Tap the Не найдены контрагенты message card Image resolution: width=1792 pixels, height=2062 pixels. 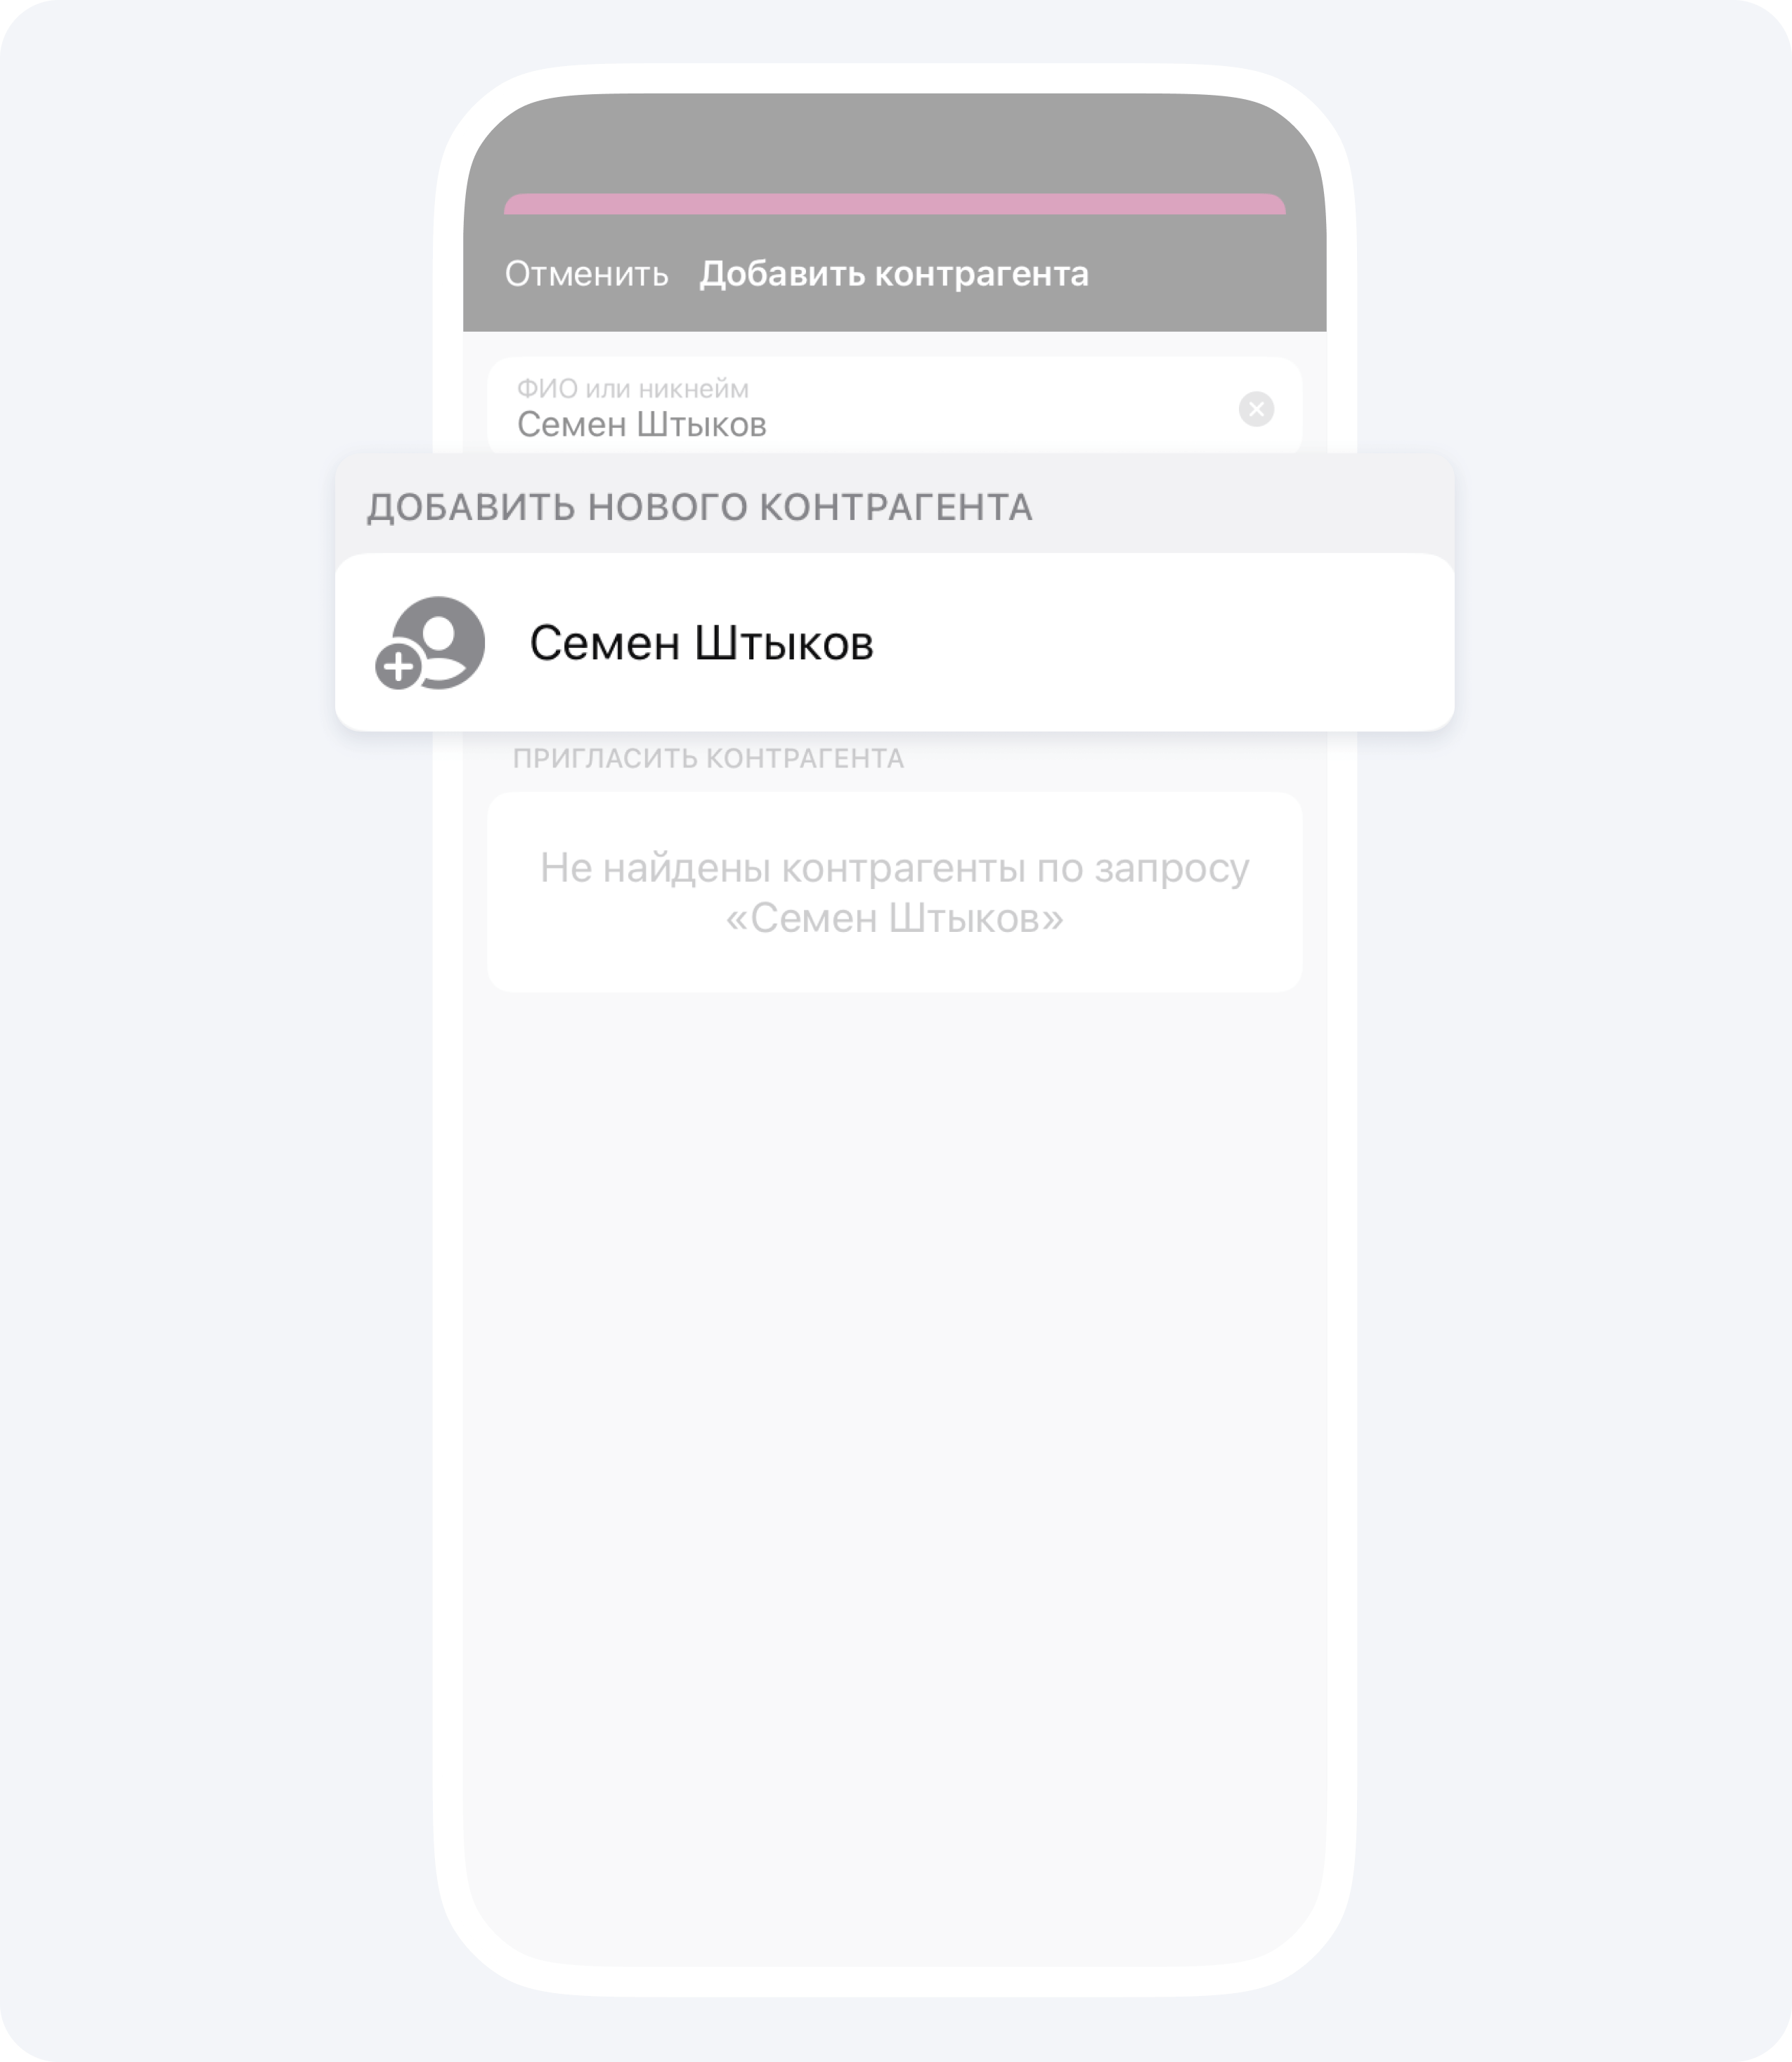pyautogui.click(x=894, y=892)
